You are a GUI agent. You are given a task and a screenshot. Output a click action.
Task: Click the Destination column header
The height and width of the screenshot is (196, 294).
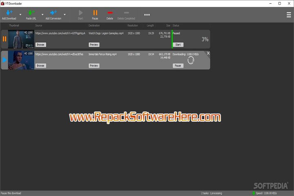[94, 25]
